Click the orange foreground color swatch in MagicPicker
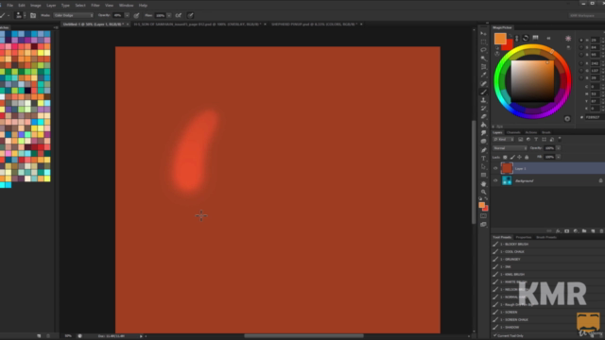 point(500,38)
